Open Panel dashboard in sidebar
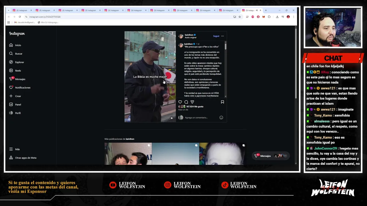Viewport: 367px width, 206px height. (x=15, y=104)
